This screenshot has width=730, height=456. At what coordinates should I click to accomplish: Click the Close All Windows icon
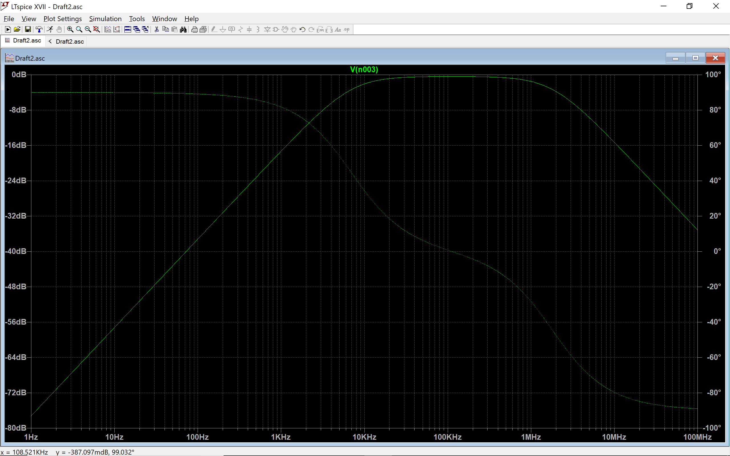pyautogui.click(x=145, y=29)
